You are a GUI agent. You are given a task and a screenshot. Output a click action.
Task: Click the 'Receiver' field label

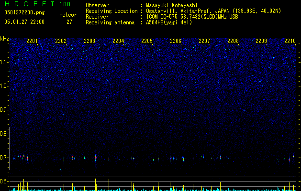tap(97, 17)
